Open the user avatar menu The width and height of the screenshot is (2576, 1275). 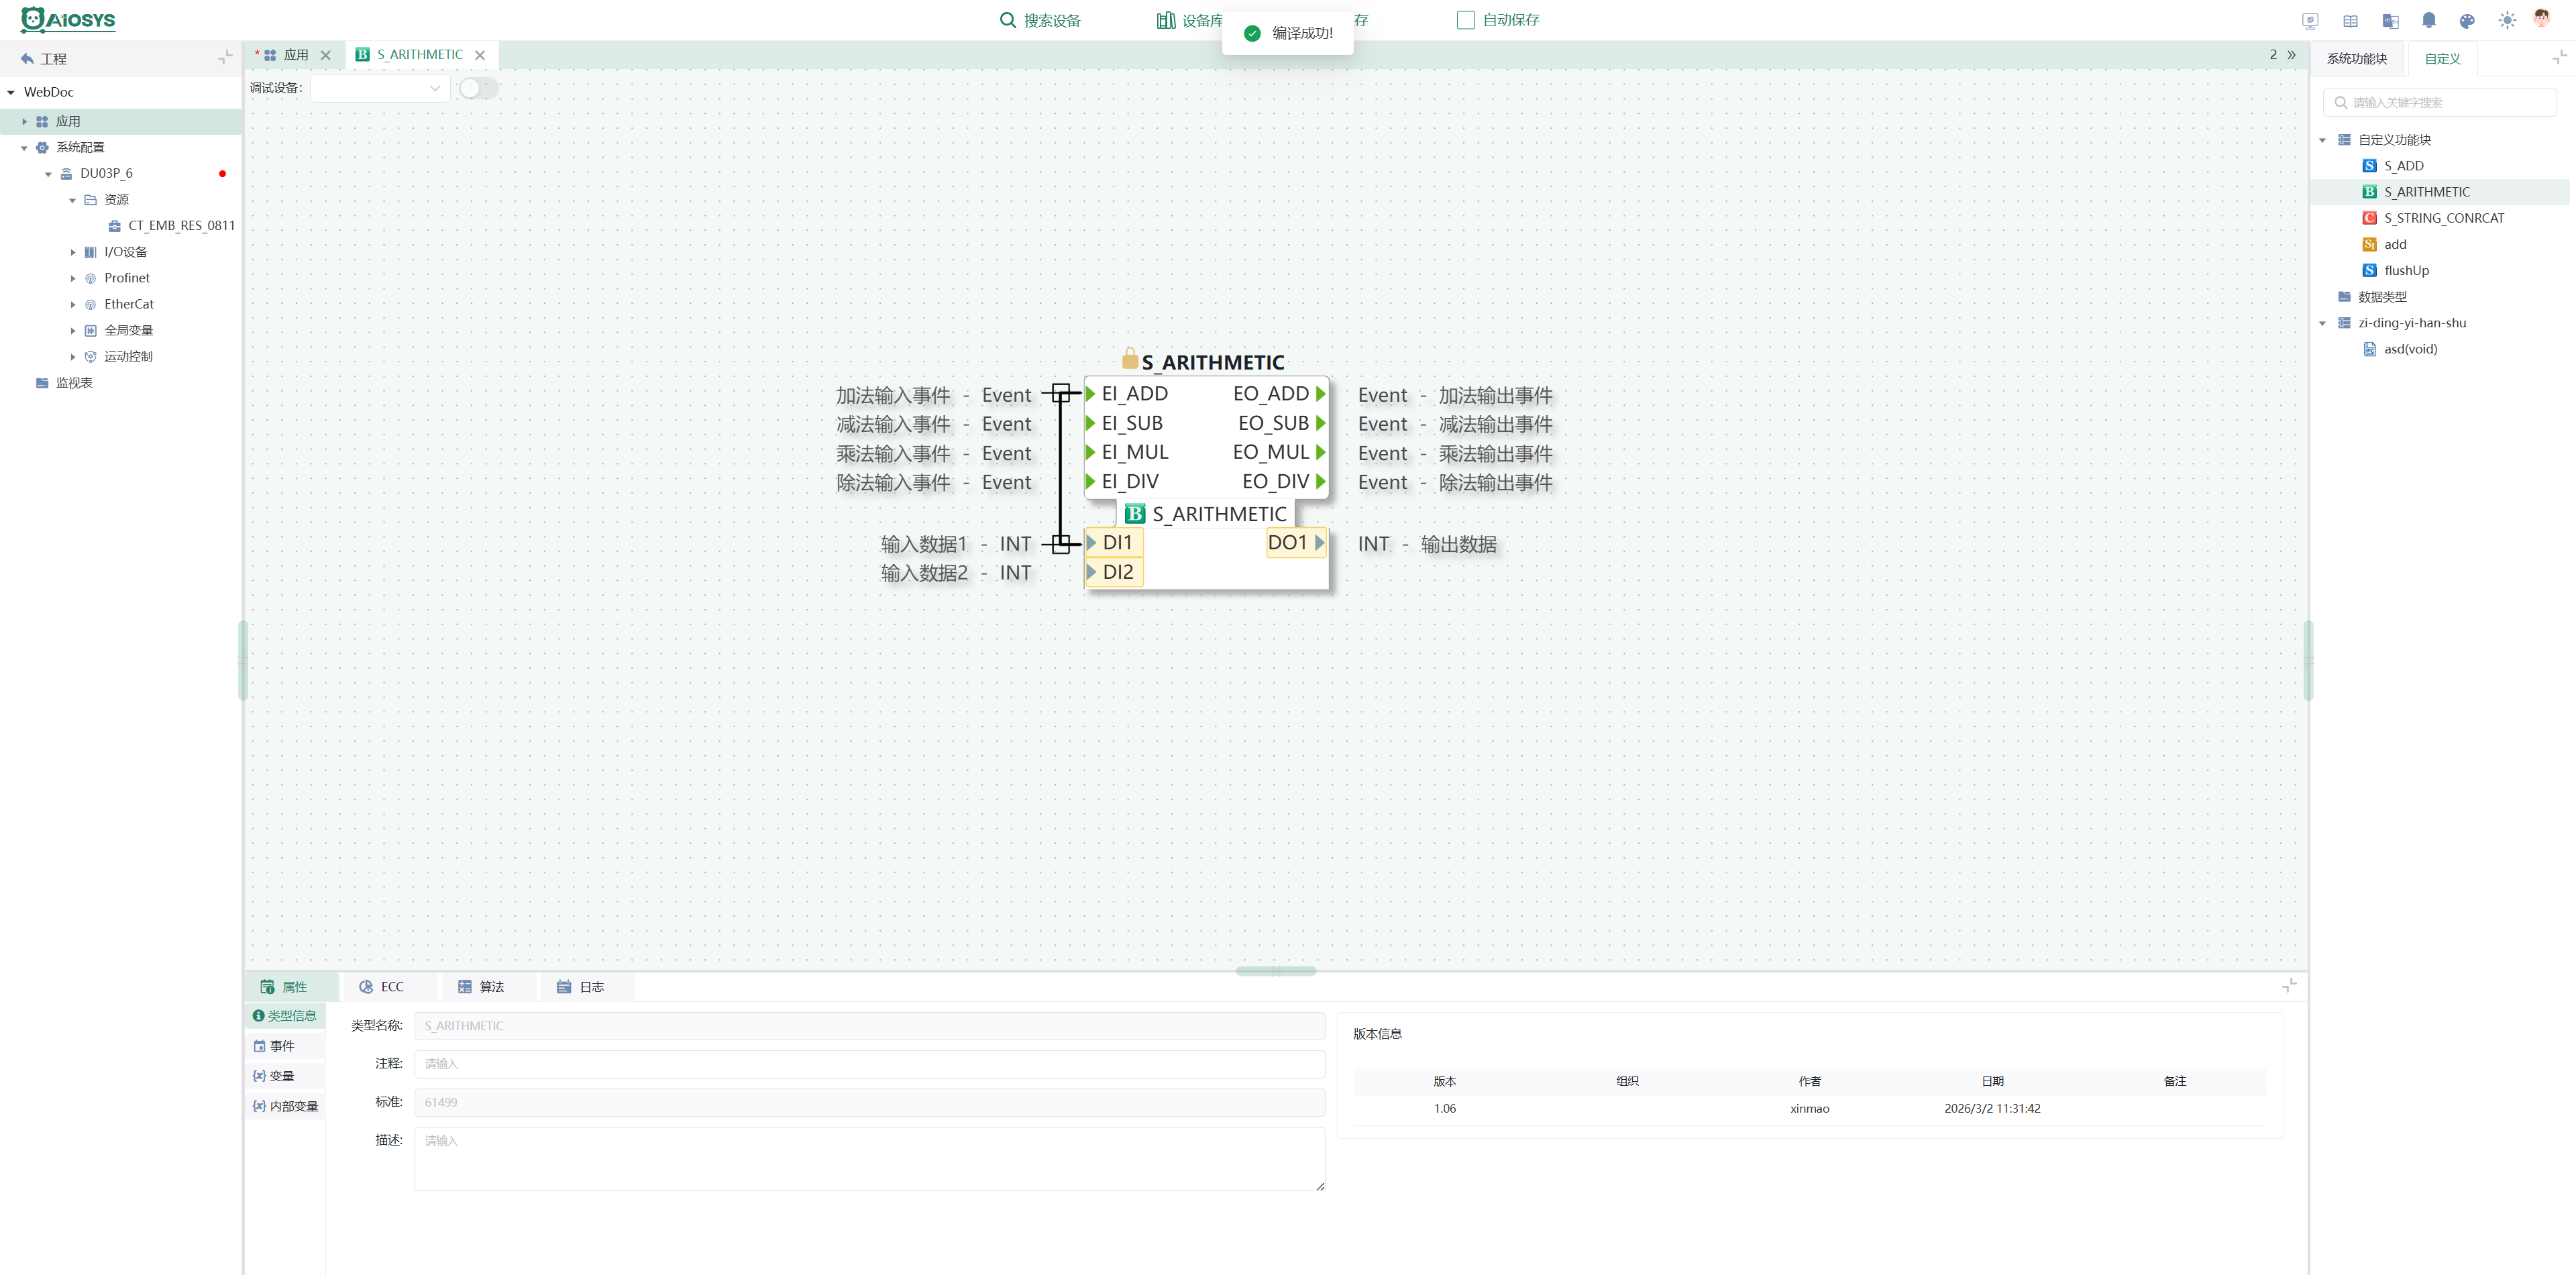tap(2542, 19)
